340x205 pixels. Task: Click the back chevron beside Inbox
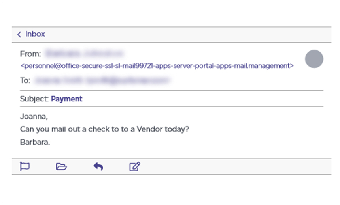click(x=19, y=34)
